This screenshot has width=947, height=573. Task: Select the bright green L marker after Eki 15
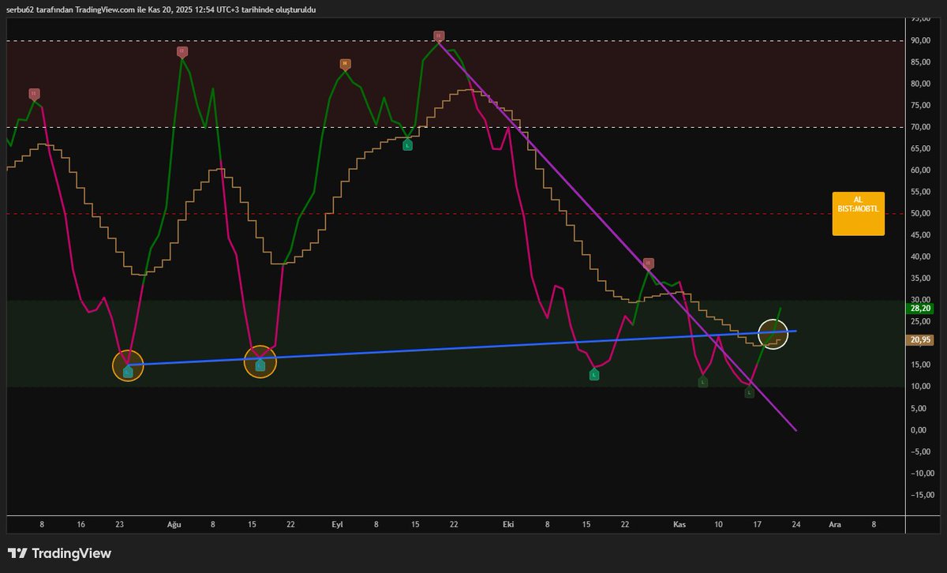(x=593, y=375)
